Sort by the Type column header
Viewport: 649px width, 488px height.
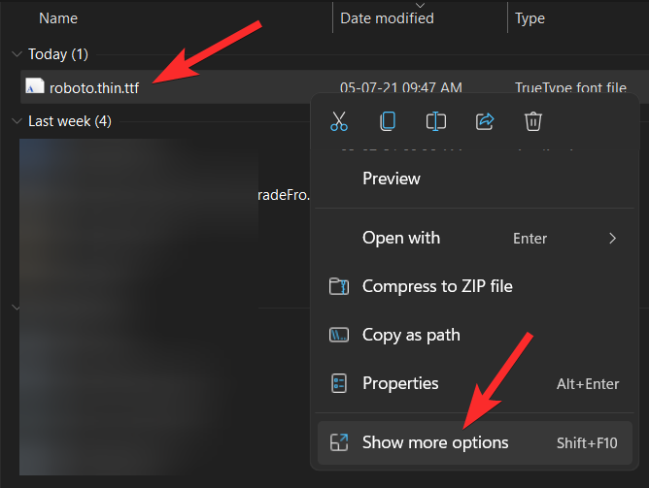pos(530,18)
